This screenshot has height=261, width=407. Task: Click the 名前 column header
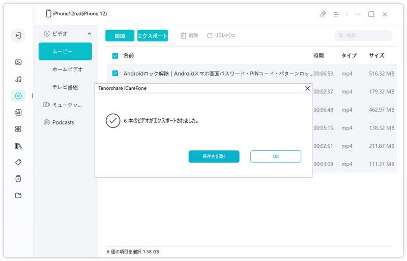(x=129, y=55)
